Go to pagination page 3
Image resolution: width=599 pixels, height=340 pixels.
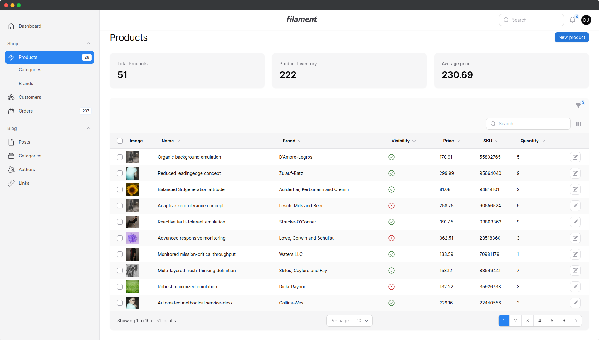point(528,321)
